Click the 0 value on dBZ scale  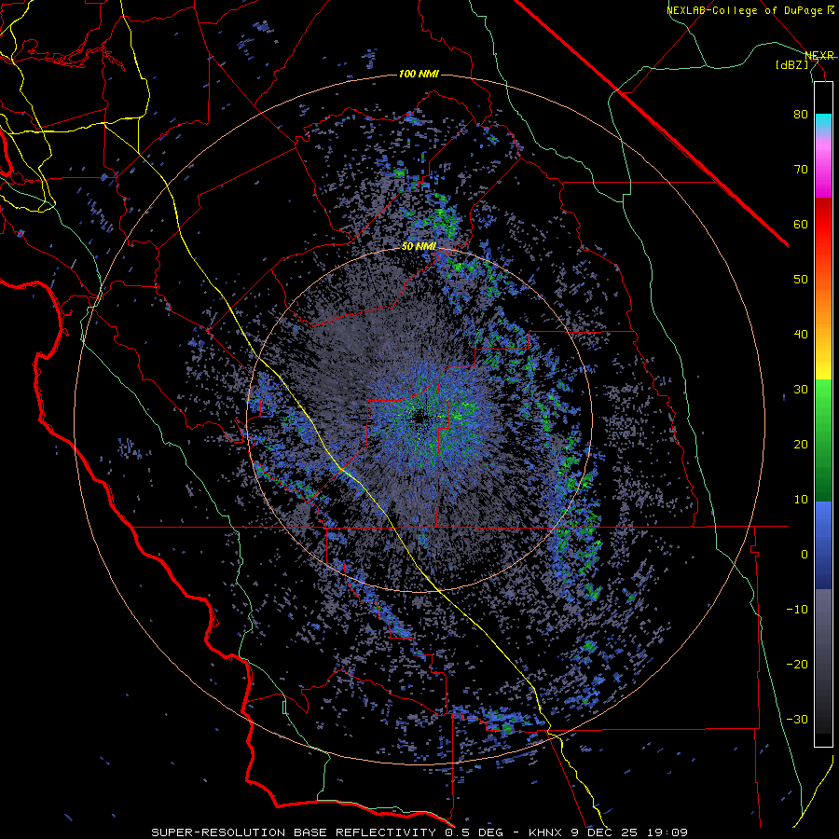pyautogui.click(x=805, y=555)
